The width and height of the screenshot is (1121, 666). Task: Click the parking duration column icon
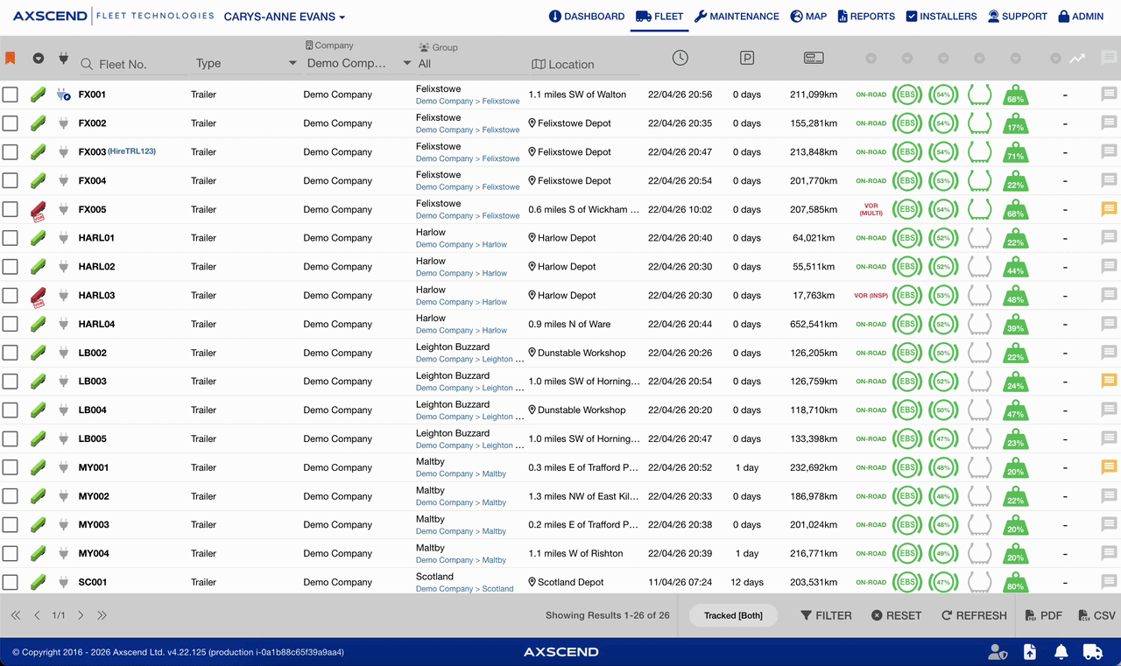pyautogui.click(x=747, y=58)
